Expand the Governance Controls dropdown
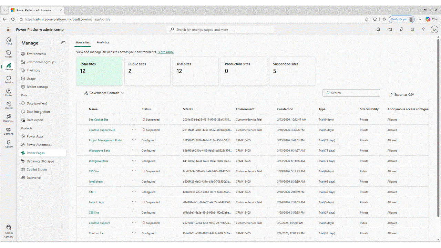The image size is (441, 248). point(104,93)
